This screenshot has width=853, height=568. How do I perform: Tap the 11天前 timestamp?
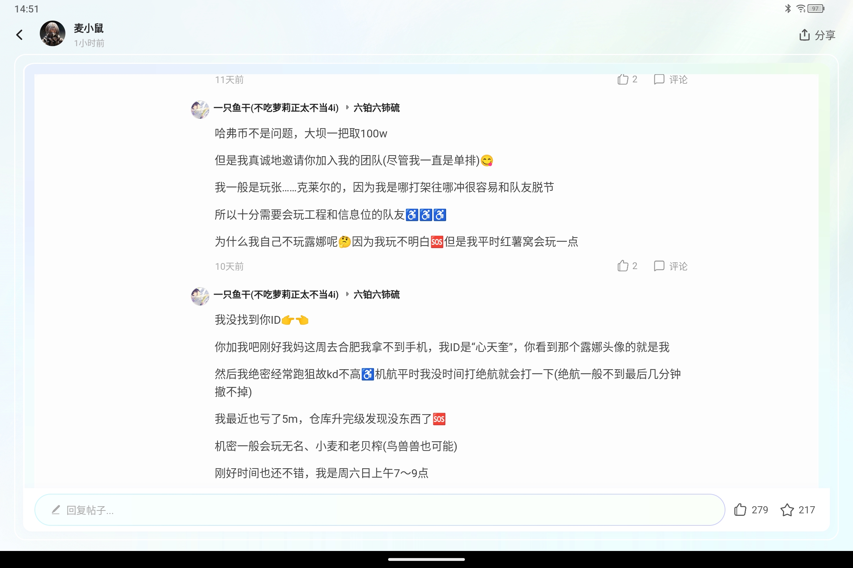point(229,79)
